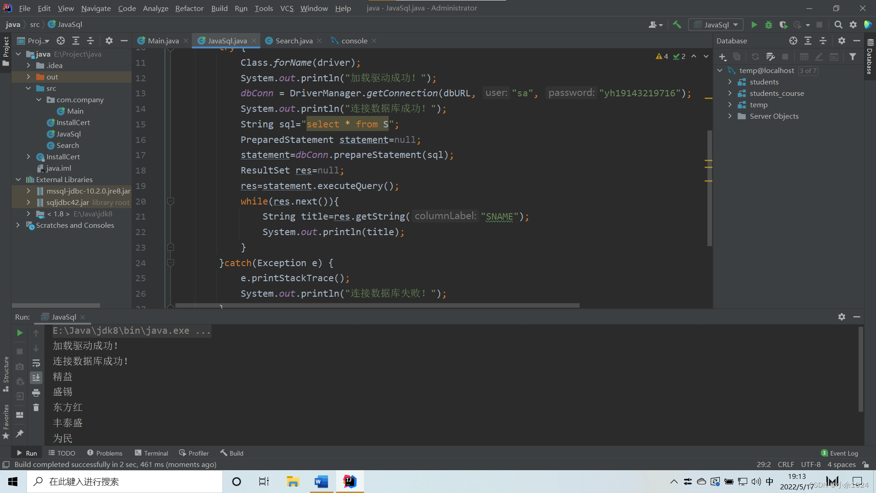Clear the Run console output
This screenshot has height=493, width=876.
pyautogui.click(x=36, y=408)
